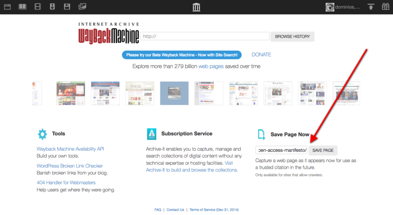Open Wayback Machine Availability API link
Screen dimensions: 393x215
70,149
